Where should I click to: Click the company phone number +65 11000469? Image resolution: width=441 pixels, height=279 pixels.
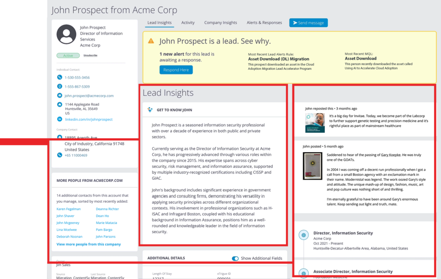click(76, 155)
